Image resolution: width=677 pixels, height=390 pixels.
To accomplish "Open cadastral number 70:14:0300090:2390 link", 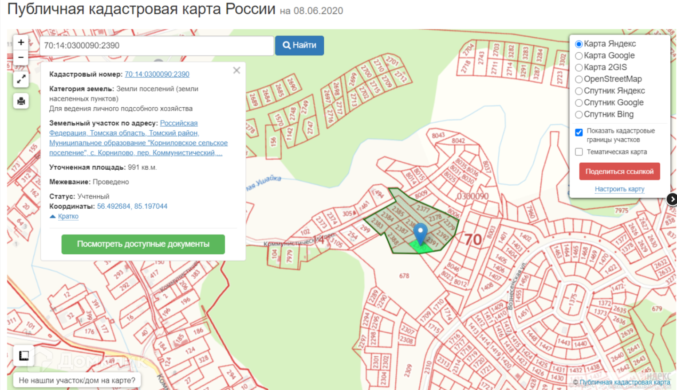I will [x=157, y=74].
